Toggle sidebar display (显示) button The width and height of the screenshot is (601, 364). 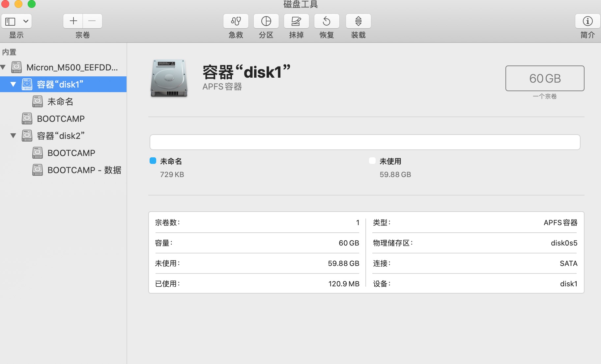[11, 21]
